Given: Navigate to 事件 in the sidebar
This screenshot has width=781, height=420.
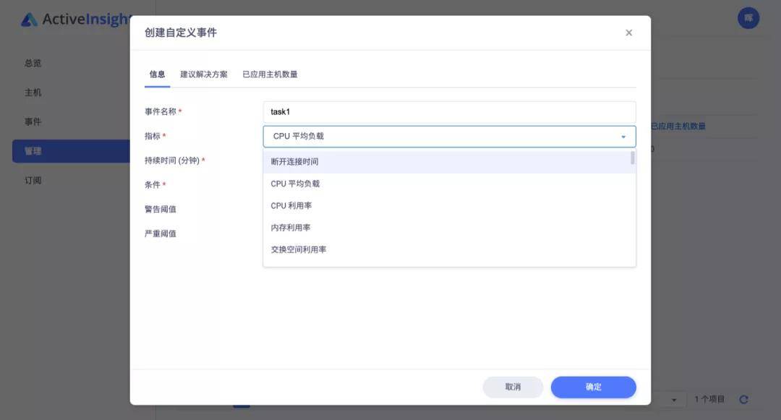Looking at the screenshot, I should (x=32, y=121).
